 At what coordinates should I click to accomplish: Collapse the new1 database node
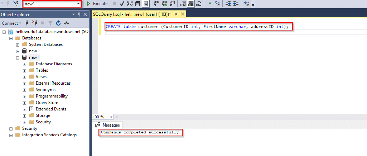pos(18,57)
